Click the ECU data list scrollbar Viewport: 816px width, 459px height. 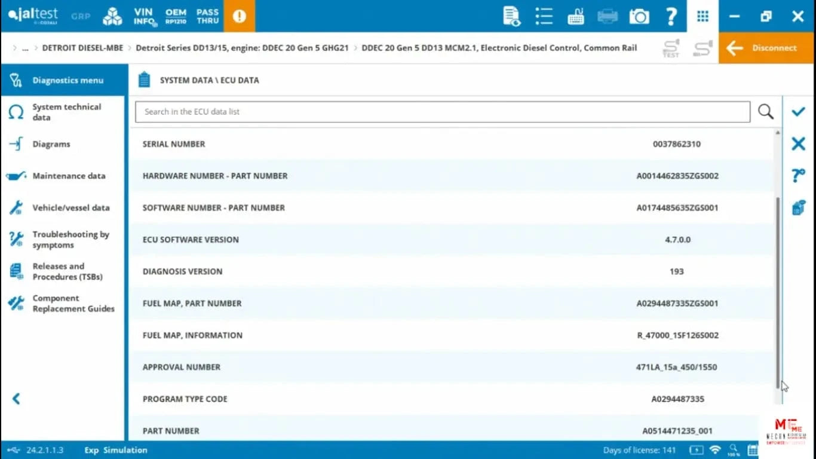(x=778, y=293)
